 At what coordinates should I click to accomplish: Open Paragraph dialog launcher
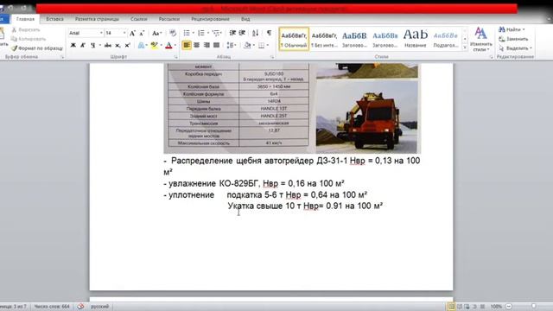[x=272, y=57]
